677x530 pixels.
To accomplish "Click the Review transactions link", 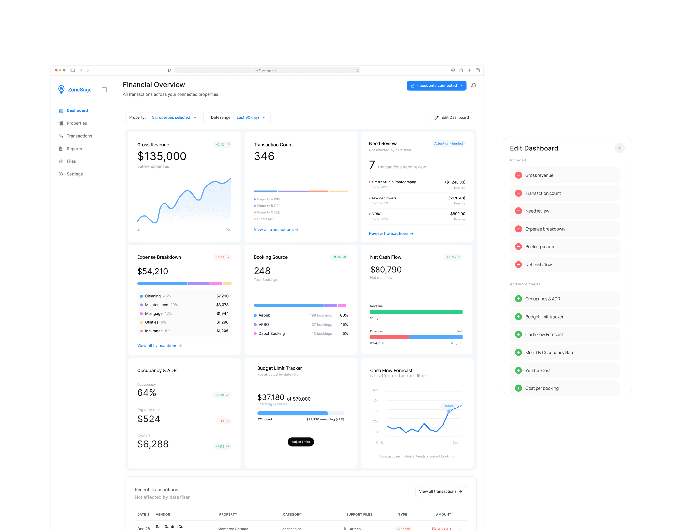I will pyautogui.click(x=391, y=233).
